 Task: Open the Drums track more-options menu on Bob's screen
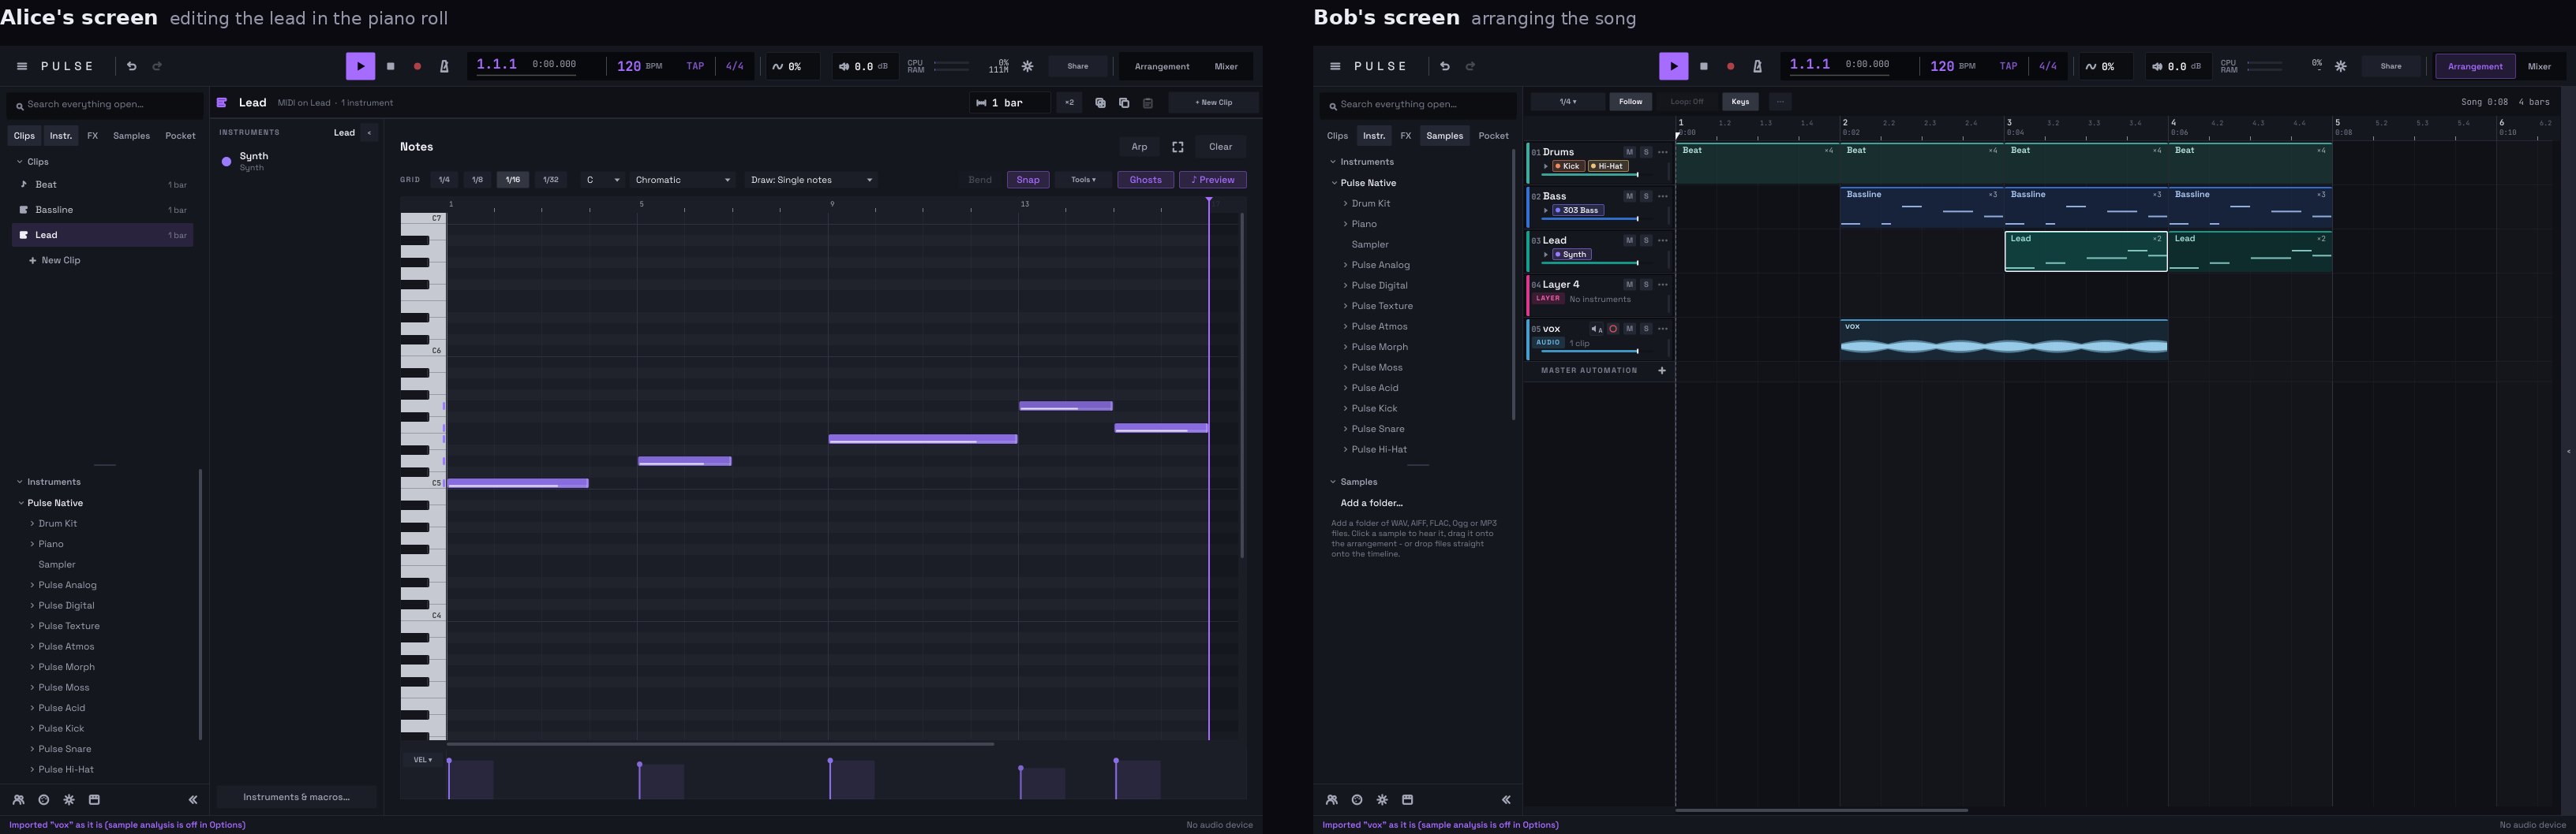(x=1663, y=152)
